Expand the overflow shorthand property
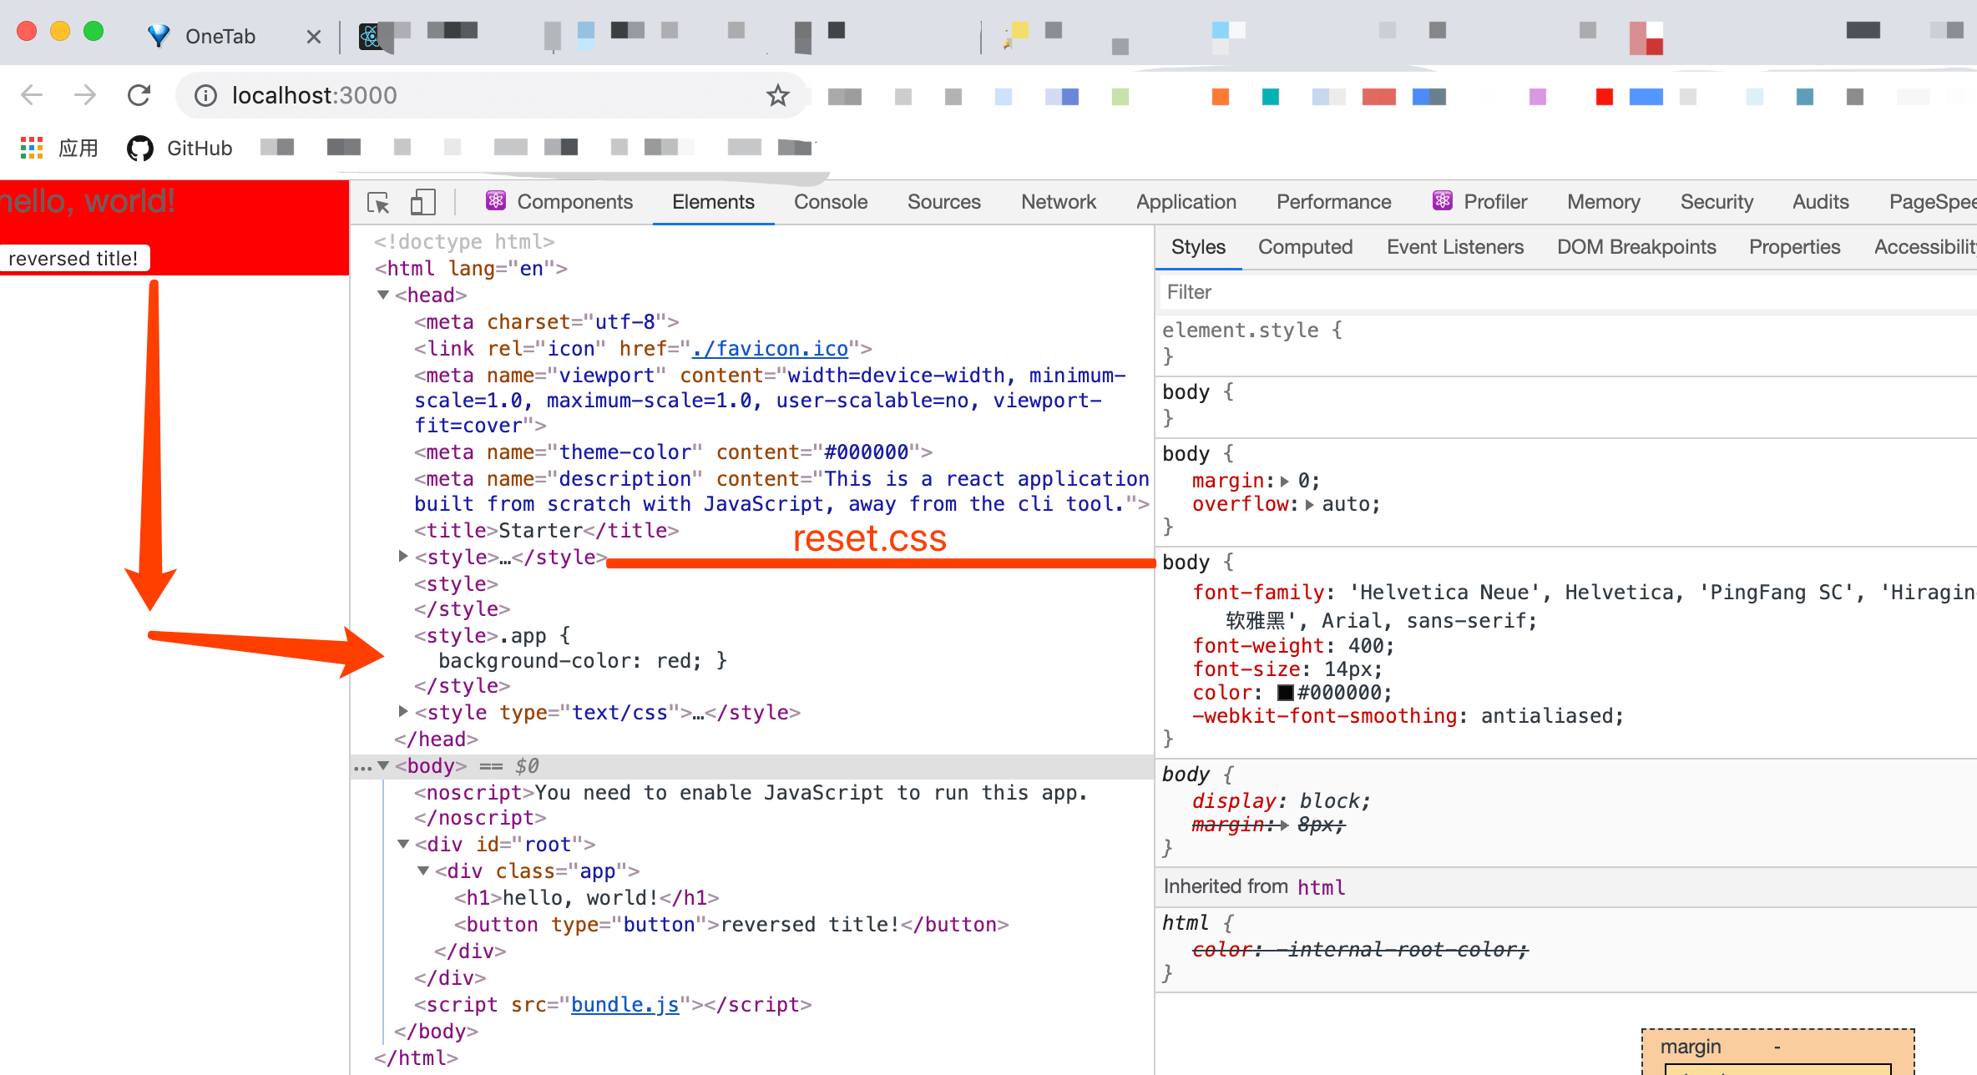This screenshot has height=1075, width=1977. point(1309,504)
